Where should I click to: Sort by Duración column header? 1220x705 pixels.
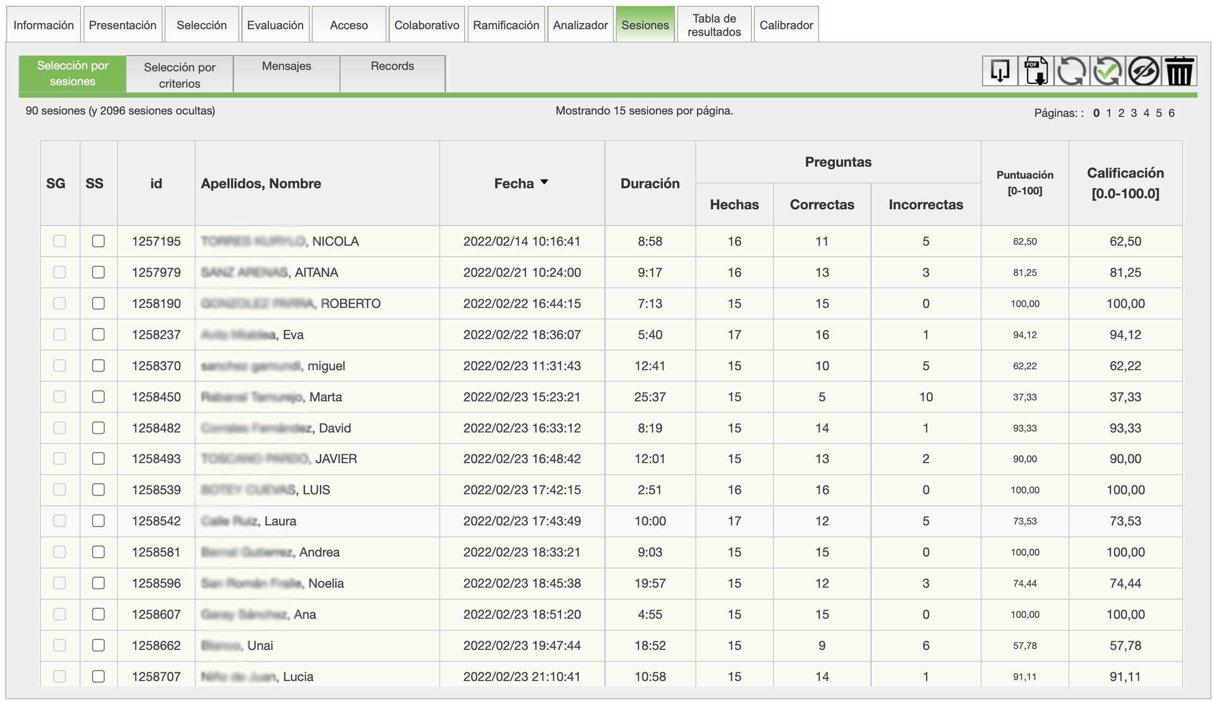(650, 183)
